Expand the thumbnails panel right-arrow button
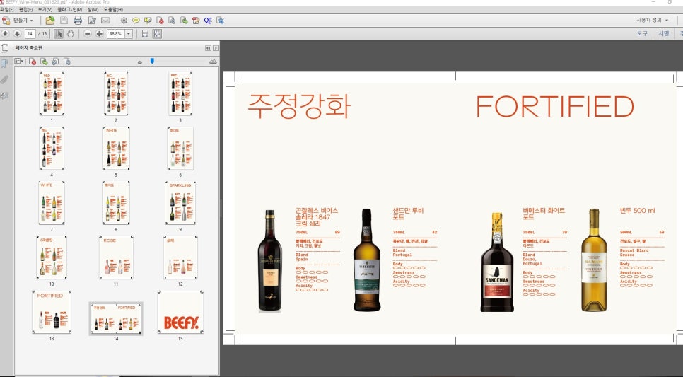The image size is (683, 377). point(216,48)
